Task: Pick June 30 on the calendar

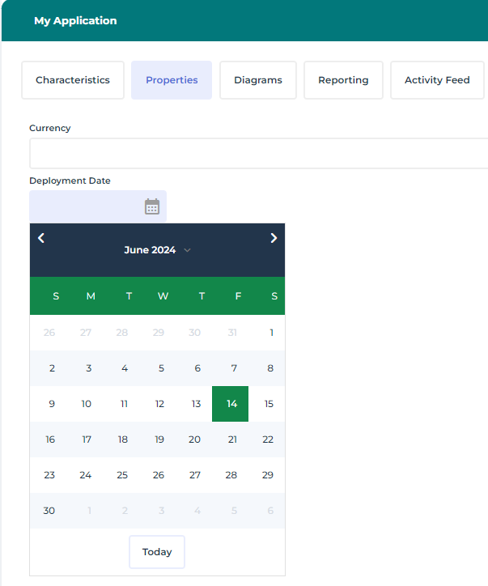Action: [x=49, y=511]
